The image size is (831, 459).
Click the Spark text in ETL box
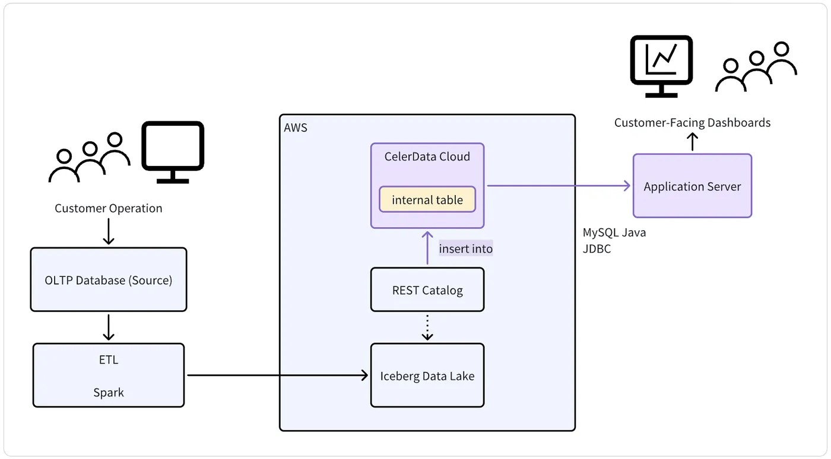[x=109, y=393]
